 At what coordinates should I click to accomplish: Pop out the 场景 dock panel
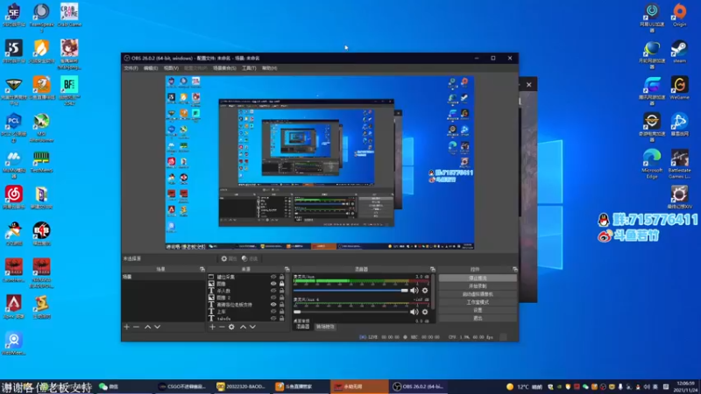202,270
